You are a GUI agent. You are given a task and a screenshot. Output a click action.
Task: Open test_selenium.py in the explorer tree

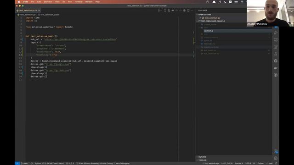pyautogui.click(x=211, y=54)
